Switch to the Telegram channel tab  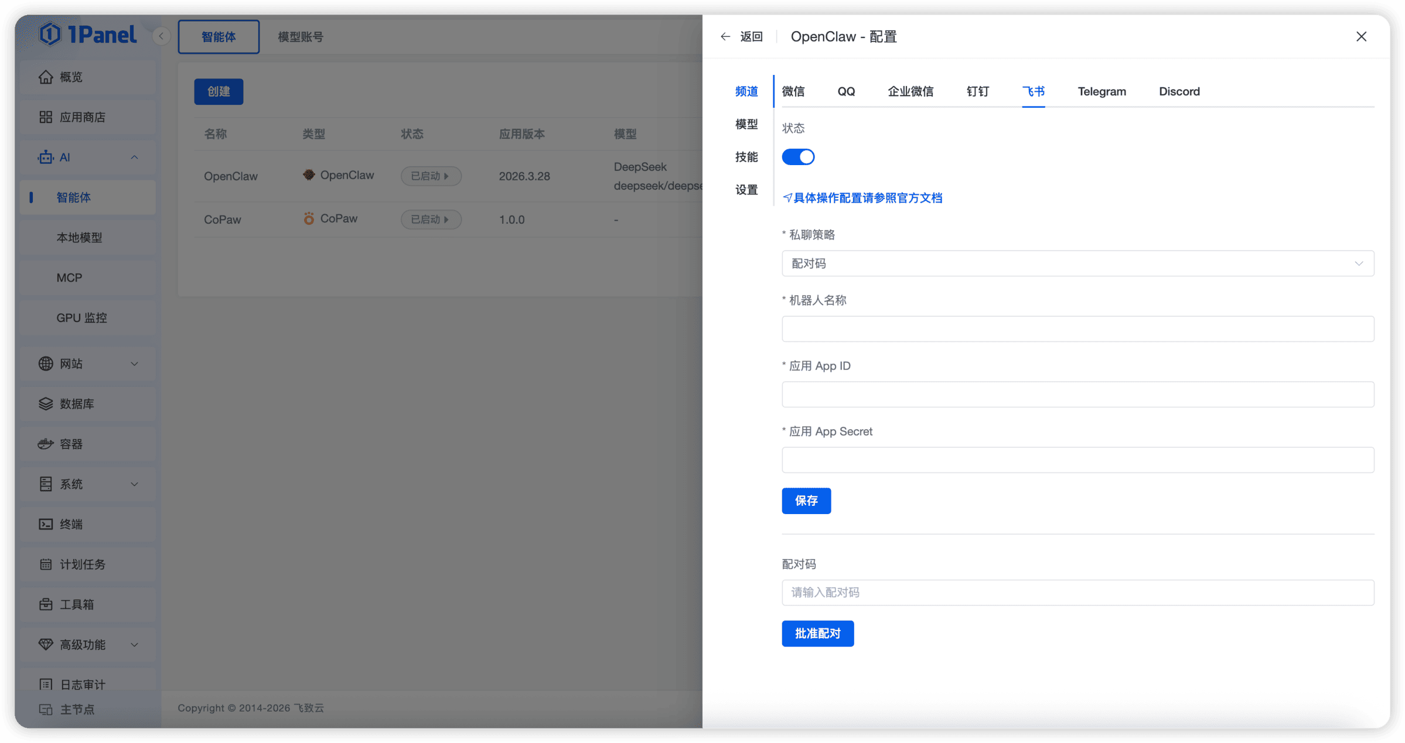pyautogui.click(x=1102, y=91)
